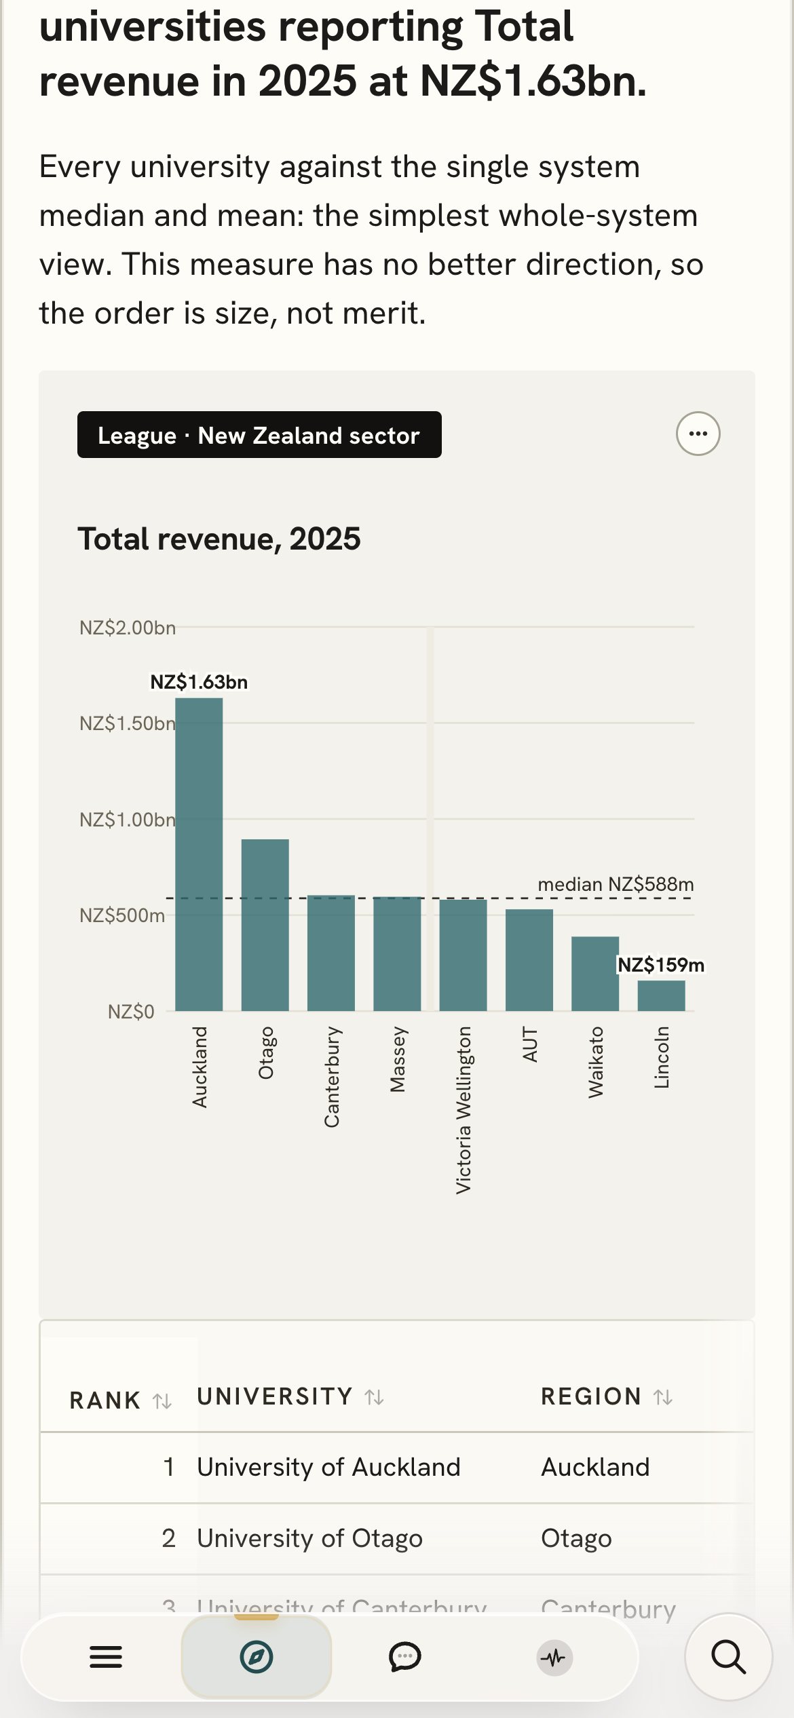Click the NZ$1.63bn value label
This screenshot has height=1718, width=794.
pyautogui.click(x=199, y=682)
